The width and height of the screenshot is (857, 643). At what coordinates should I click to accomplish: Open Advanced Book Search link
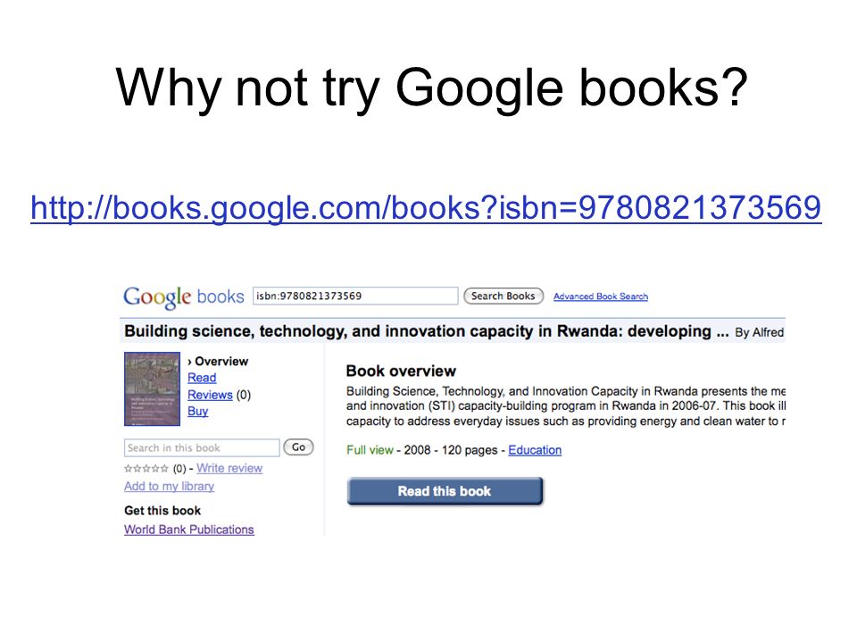[x=601, y=296]
